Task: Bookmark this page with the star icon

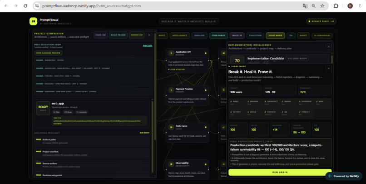Action: tap(322, 6)
